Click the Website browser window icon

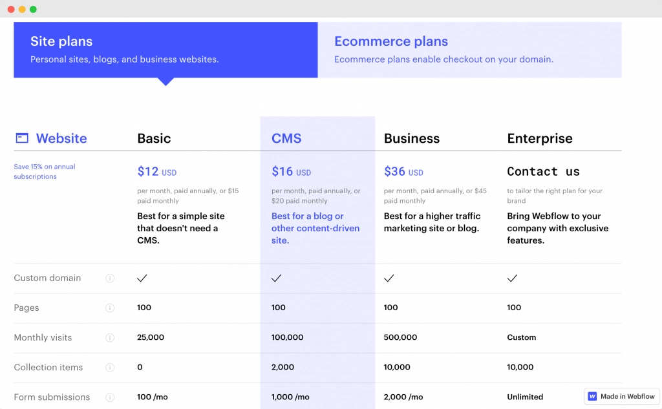[x=22, y=138]
